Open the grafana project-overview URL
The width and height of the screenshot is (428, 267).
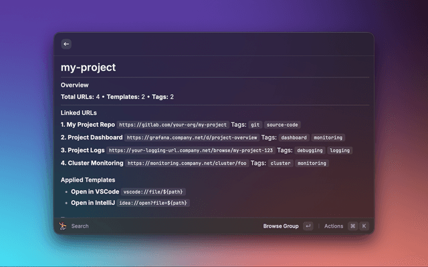pyautogui.click(x=191, y=138)
